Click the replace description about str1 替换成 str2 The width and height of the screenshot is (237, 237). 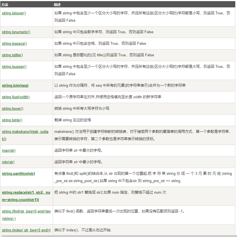(x=110, y=193)
